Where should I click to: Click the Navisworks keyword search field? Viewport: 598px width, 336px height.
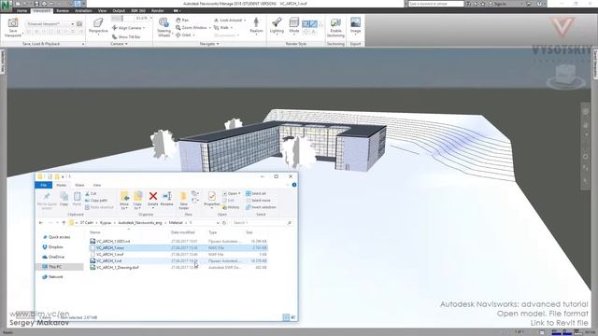(436, 4)
